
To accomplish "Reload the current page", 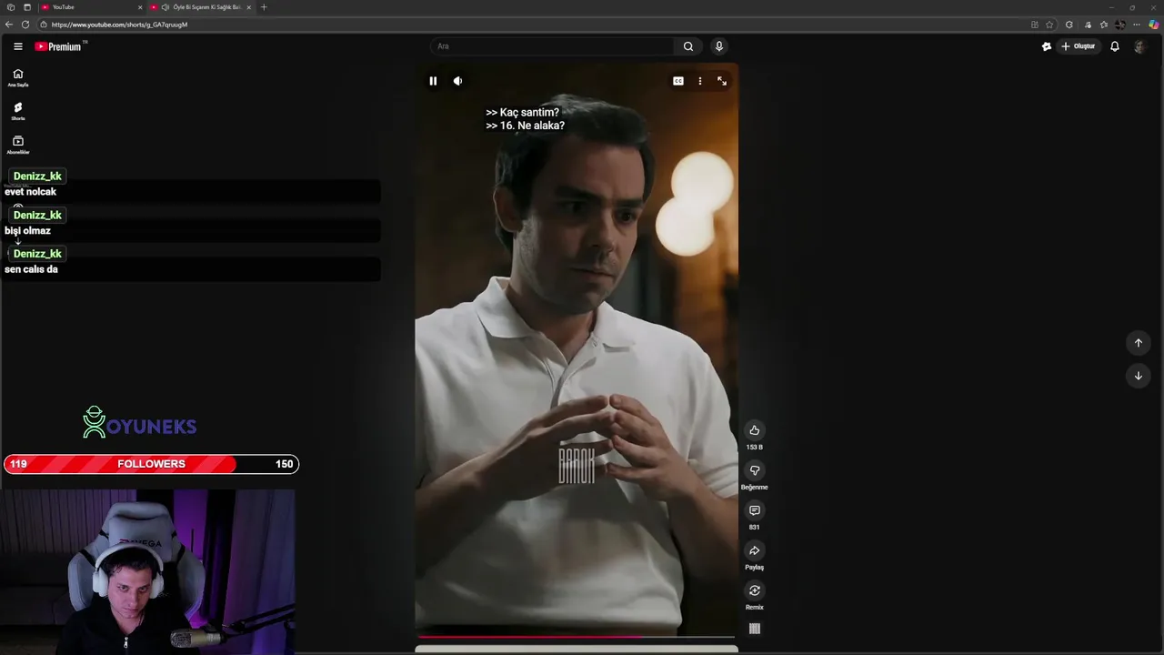I will 25,25.
